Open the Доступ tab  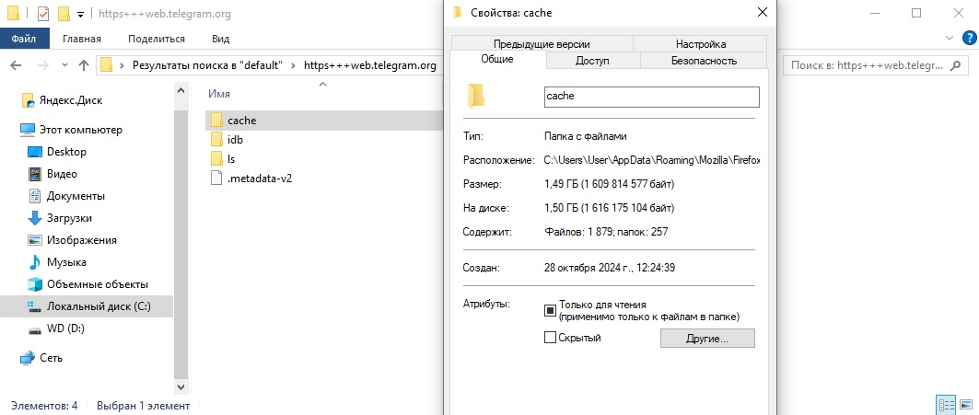(592, 61)
